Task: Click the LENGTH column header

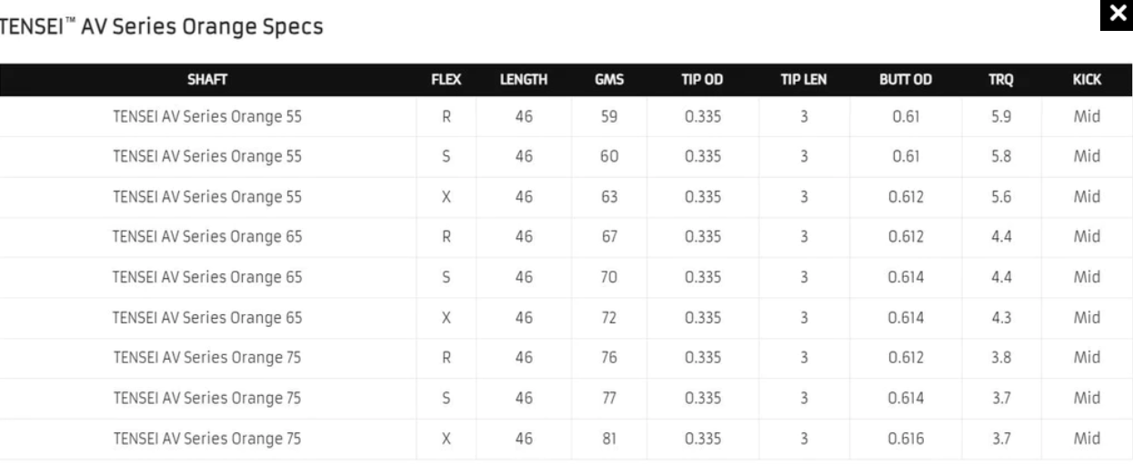Action: point(524,80)
